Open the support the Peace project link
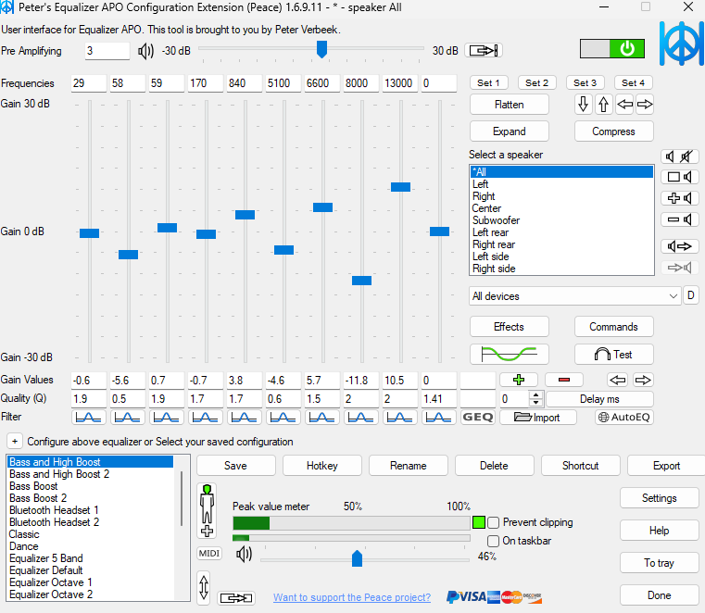705x613 pixels. click(352, 597)
